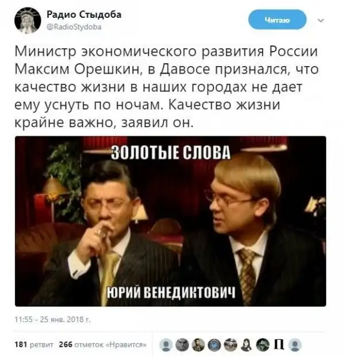Open the Золотые слова meme image
The height and width of the screenshot is (356, 345).
[170, 221]
